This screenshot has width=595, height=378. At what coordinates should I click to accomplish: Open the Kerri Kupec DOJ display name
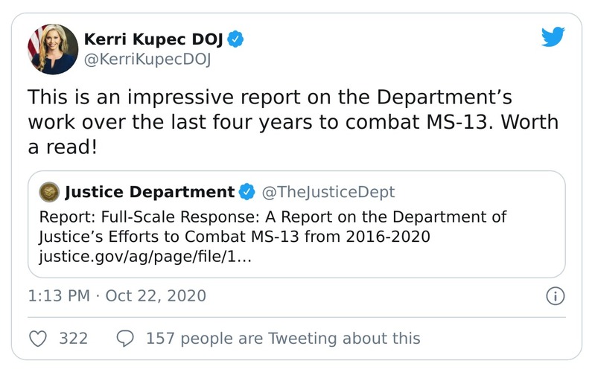(155, 39)
